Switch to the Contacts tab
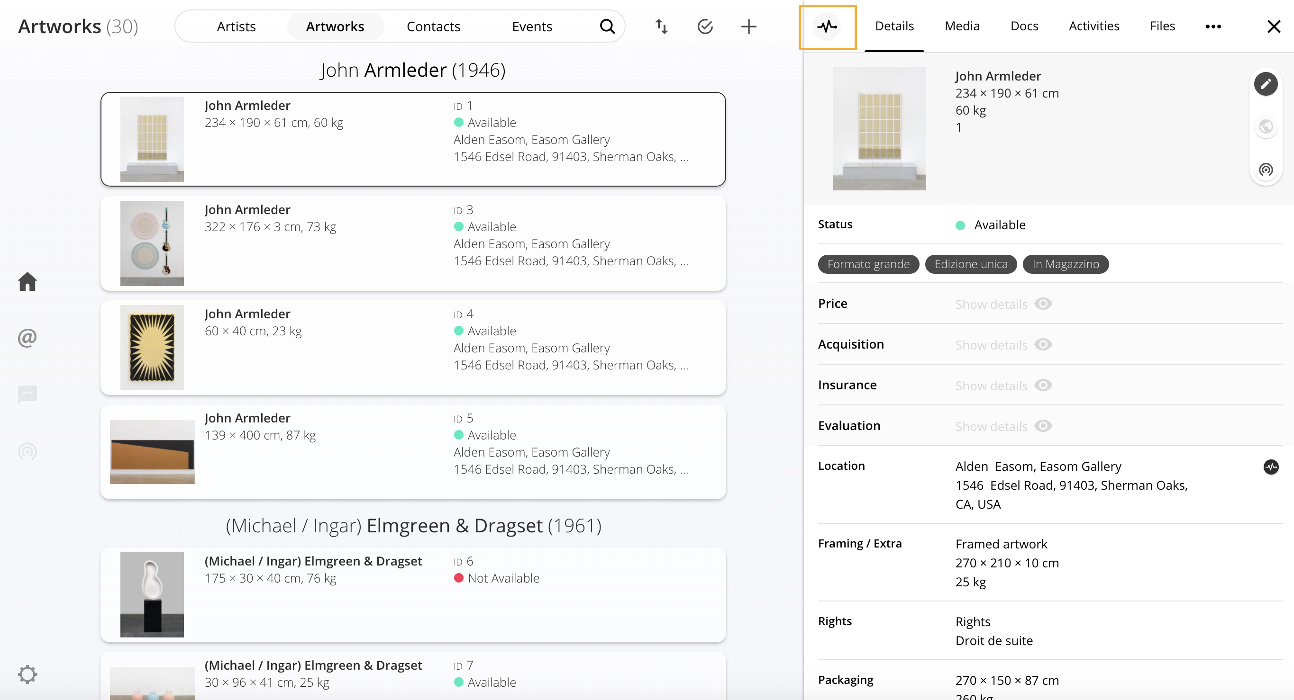Viewport: 1294px width, 700px height. [433, 26]
